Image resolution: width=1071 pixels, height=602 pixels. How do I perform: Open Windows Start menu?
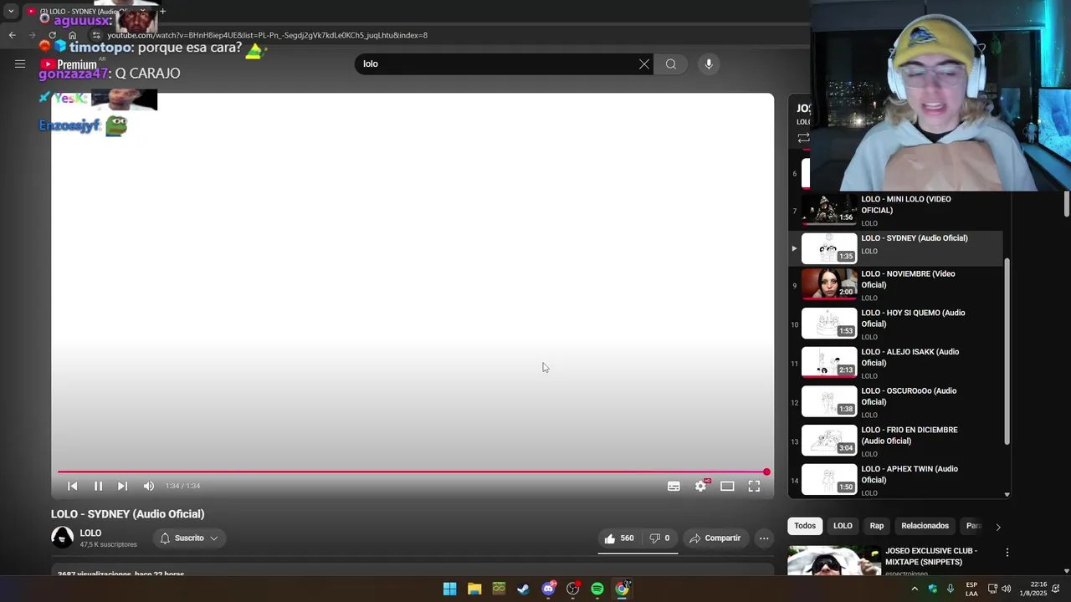coord(449,589)
